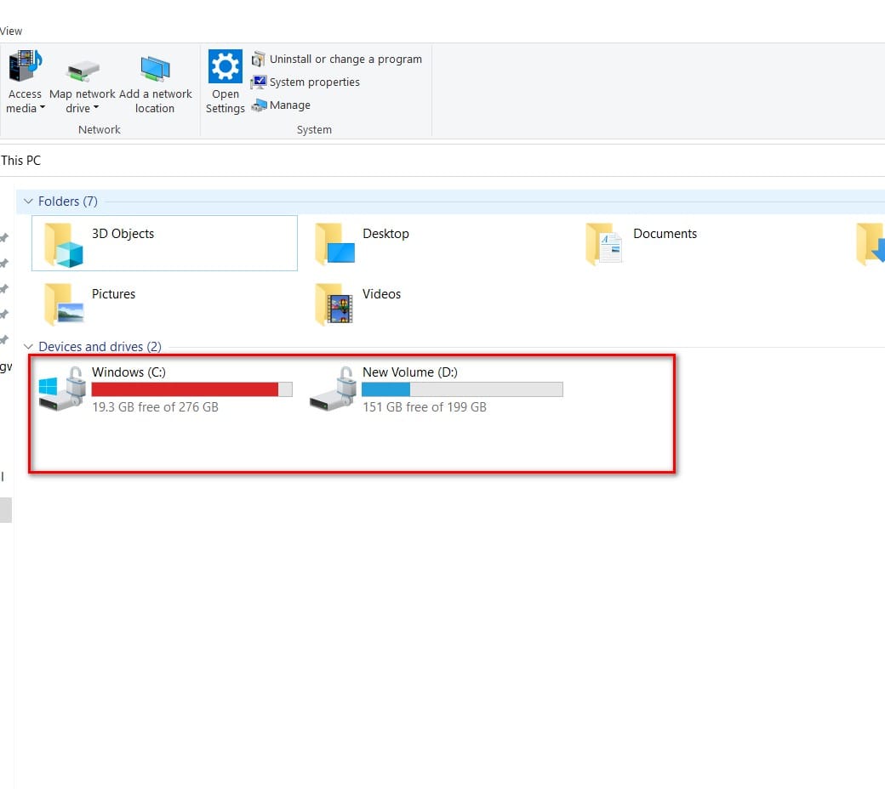
Task: Collapse the Folders (7) group chevron
Action: pyautogui.click(x=28, y=202)
